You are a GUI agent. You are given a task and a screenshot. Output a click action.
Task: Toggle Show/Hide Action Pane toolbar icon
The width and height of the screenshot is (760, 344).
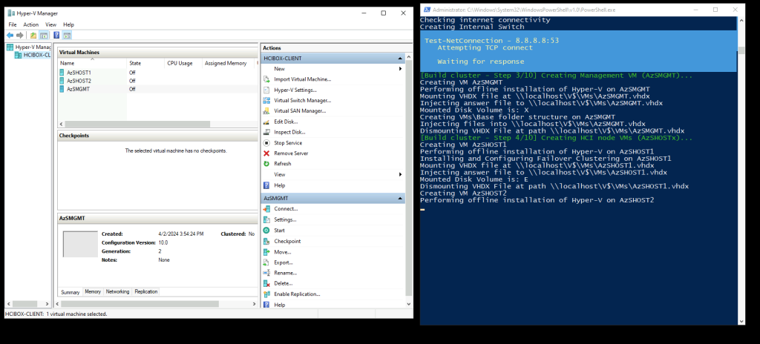coord(67,36)
